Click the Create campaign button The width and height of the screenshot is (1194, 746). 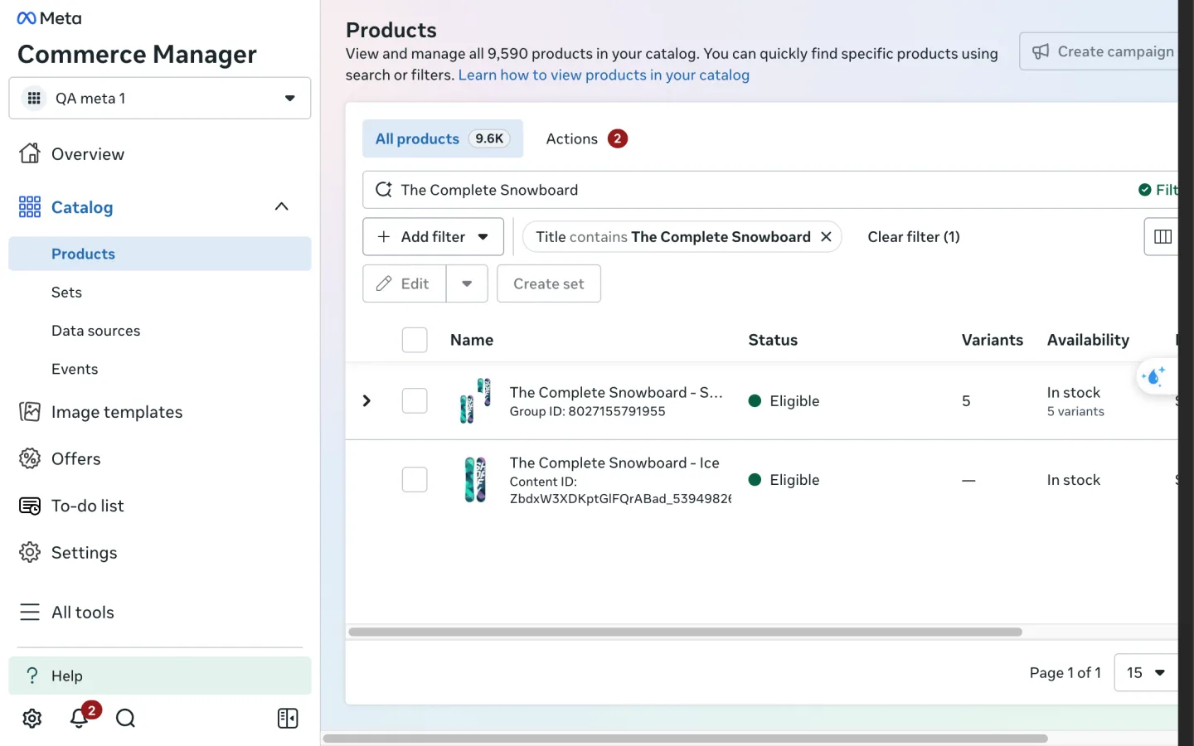(x=1099, y=51)
